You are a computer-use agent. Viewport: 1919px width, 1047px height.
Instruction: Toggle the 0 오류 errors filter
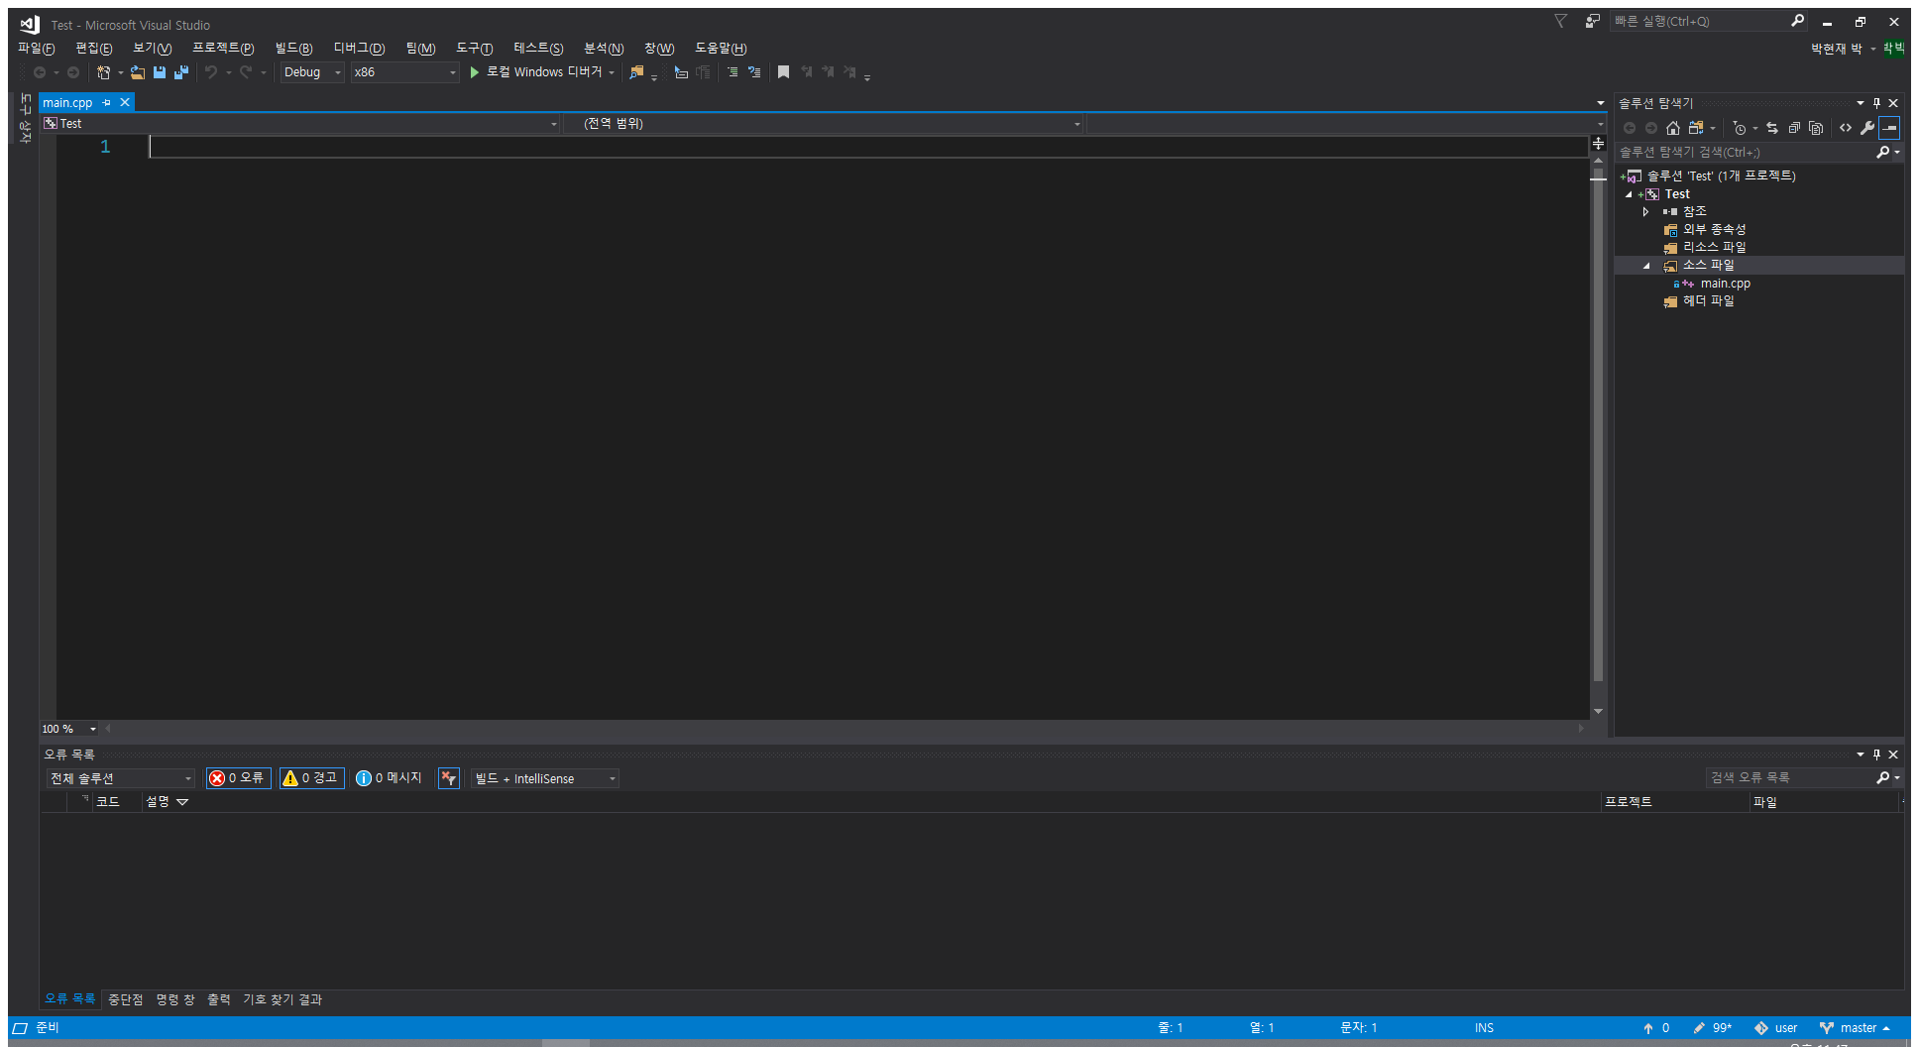238,778
